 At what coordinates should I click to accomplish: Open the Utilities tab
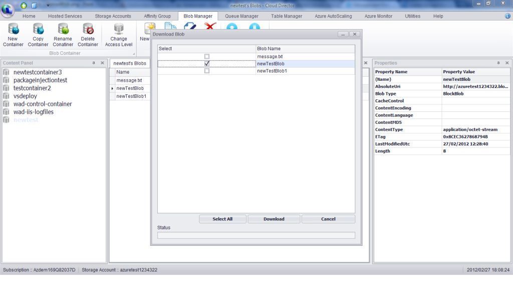pyautogui.click(x=413, y=16)
